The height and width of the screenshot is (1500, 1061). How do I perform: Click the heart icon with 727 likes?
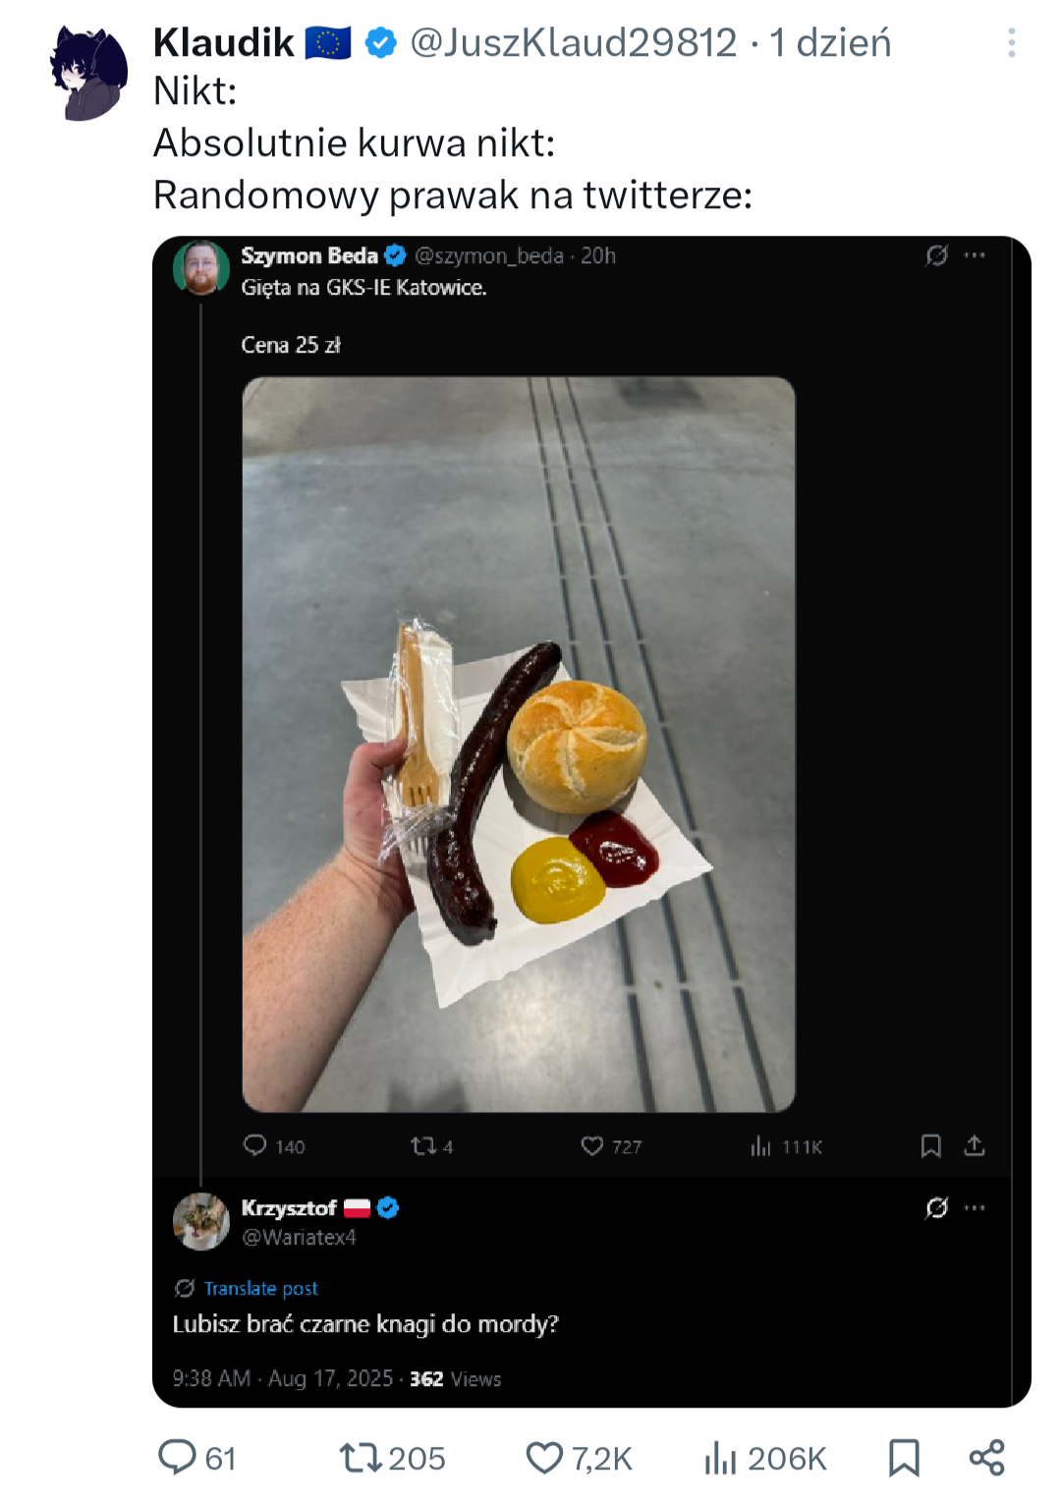pos(591,1145)
